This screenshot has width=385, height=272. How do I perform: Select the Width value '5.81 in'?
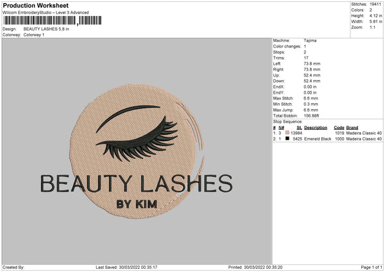375,22
